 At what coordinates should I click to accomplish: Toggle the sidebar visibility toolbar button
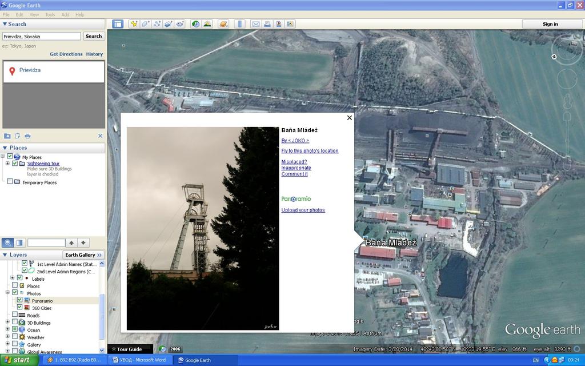pyautogui.click(x=118, y=24)
